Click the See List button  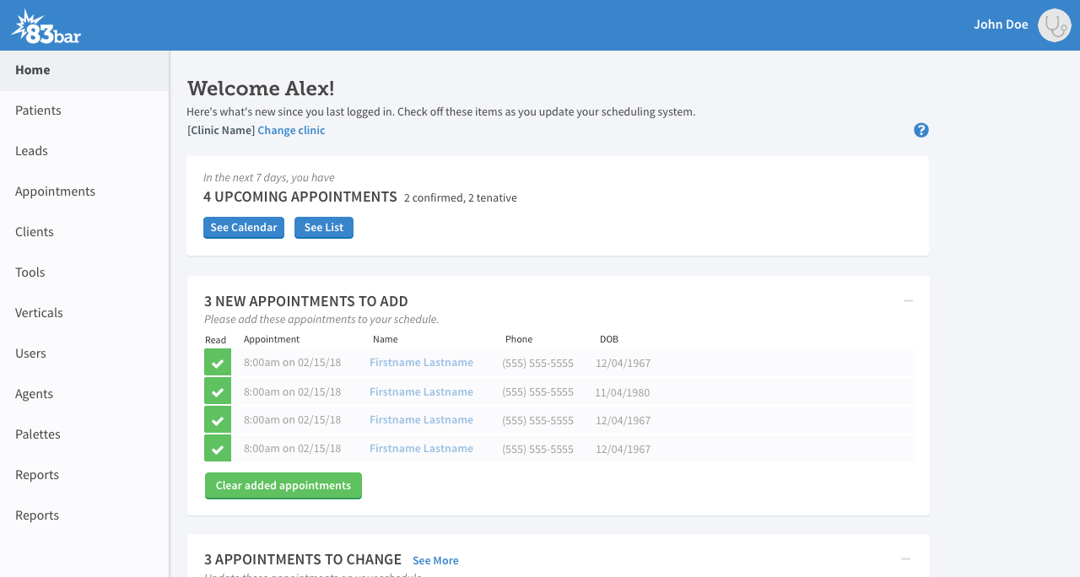click(x=324, y=228)
